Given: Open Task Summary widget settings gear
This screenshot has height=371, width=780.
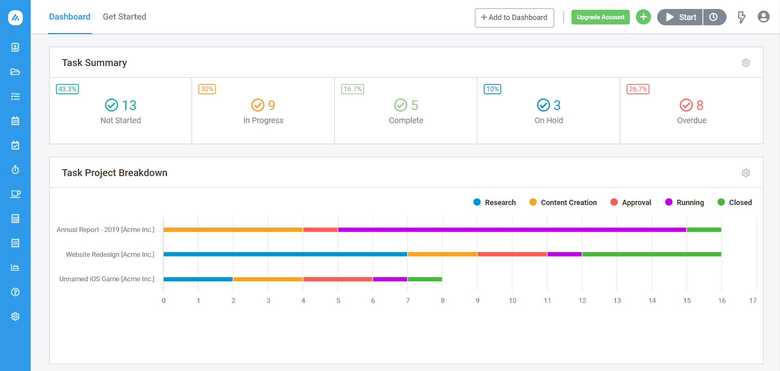Looking at the screenshot, I should (x=746, y=62).
